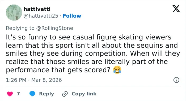
Task: Click the laughing crying emoji
Action: [x=117, y=70]
